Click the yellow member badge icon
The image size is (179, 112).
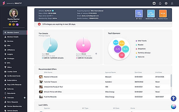(10, 24)
